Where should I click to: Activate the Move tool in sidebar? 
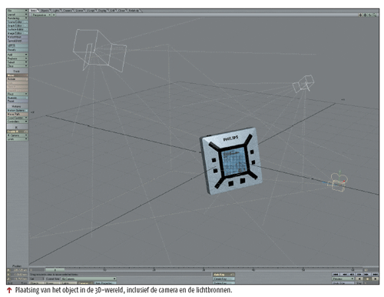(x=17, y=75)
